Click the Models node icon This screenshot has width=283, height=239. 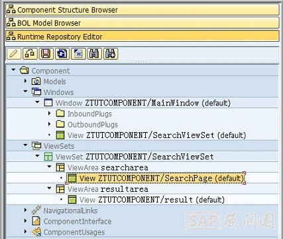[x=36, y=81]
